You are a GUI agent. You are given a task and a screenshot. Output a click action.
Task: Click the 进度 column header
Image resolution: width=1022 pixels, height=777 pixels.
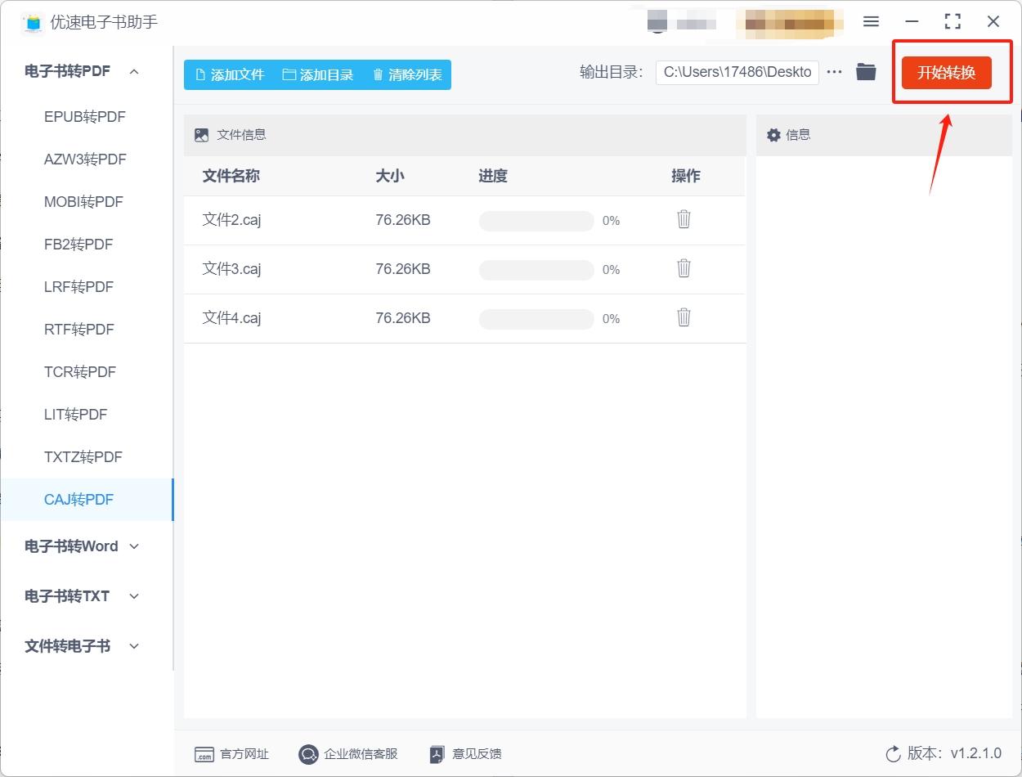click(x=493, y=176)
